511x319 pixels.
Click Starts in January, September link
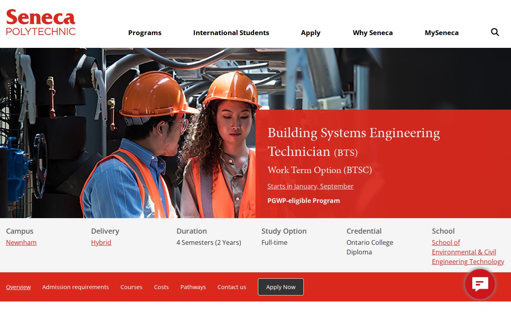pyautogui.click(x=310, y=186)
